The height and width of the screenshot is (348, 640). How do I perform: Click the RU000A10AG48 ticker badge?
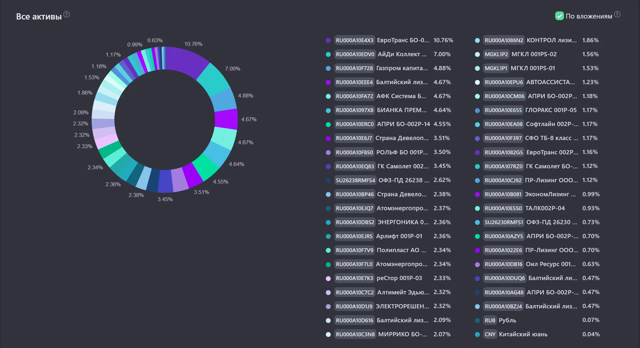pos(504,292)
